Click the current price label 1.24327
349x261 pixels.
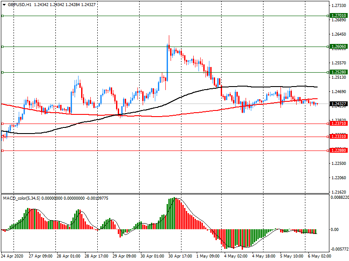coord(339,104)
